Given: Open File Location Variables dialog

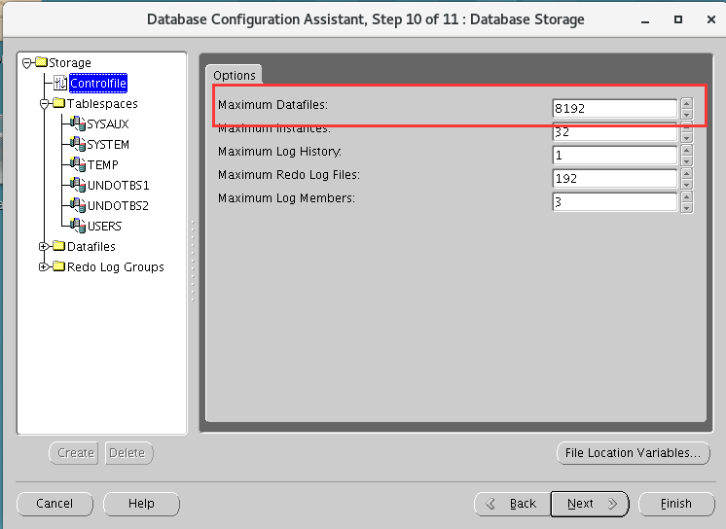Looking at the screenshot, I should (633, 453).
